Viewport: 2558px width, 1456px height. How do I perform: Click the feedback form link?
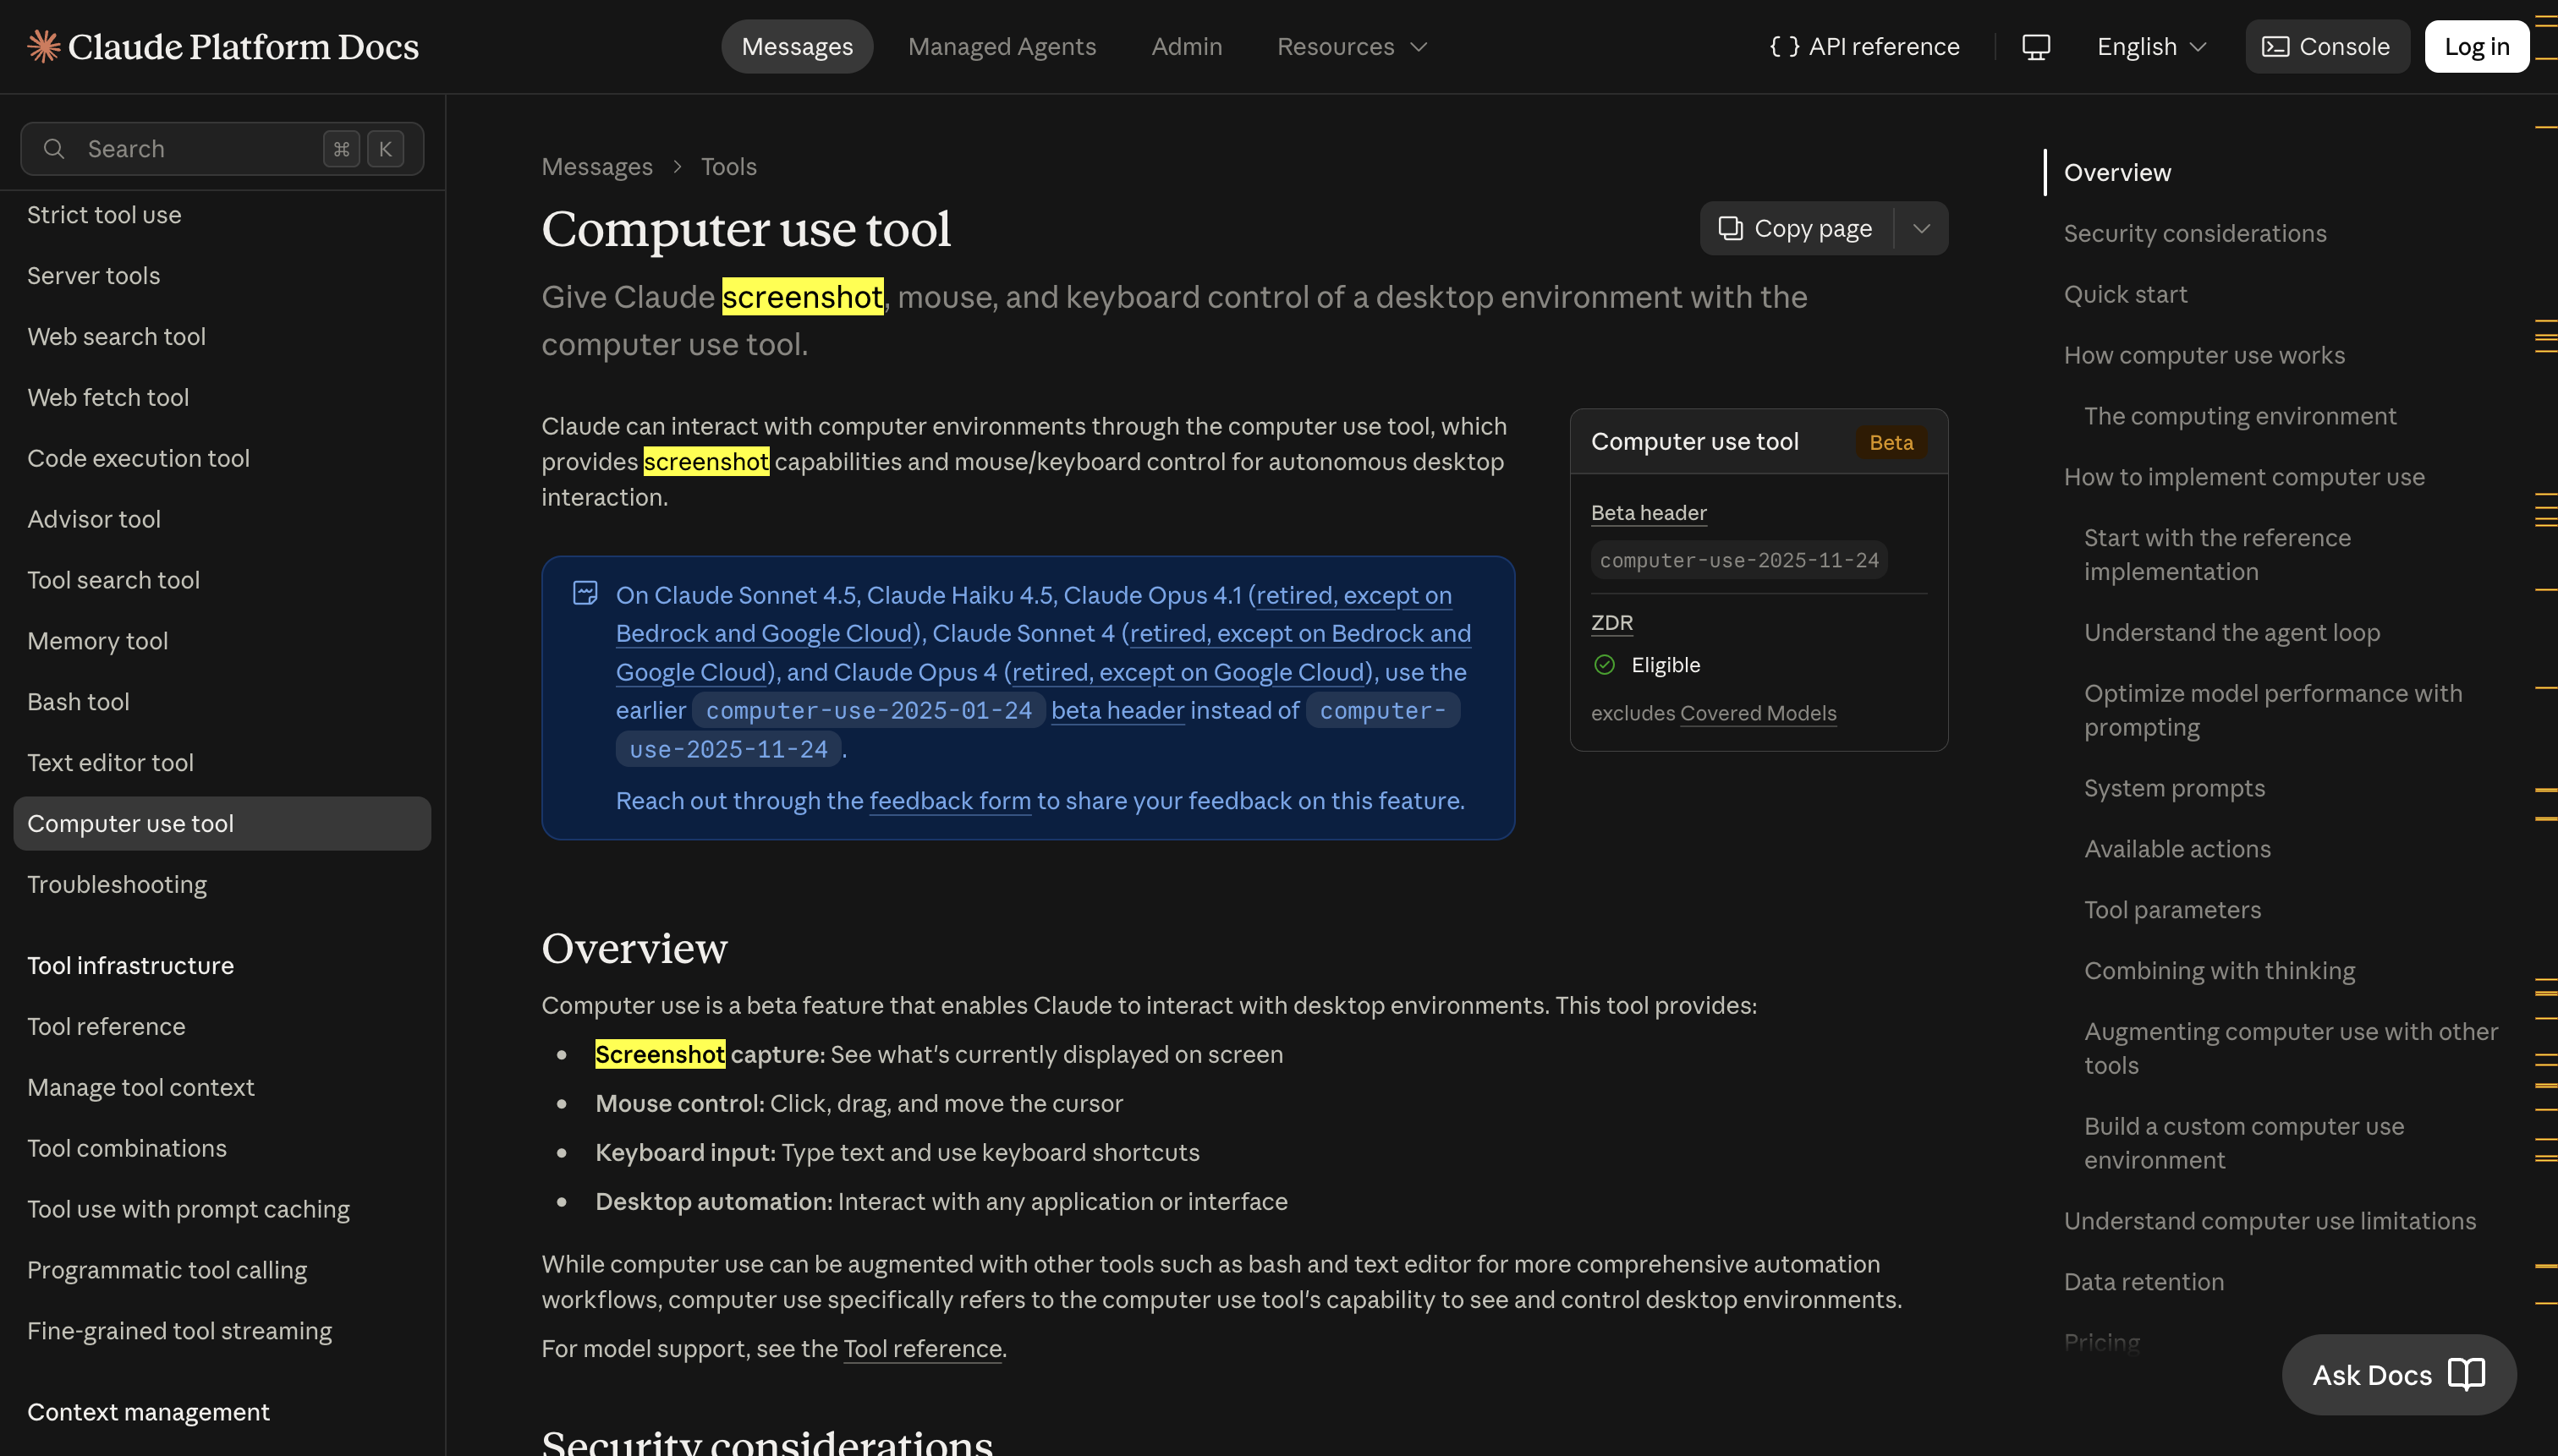(x=949, y=801)
